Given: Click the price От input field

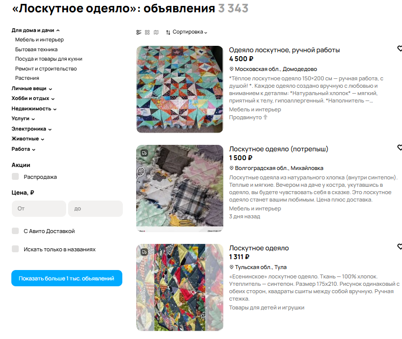Looking at the screenshot, I should tap(39, 209).
